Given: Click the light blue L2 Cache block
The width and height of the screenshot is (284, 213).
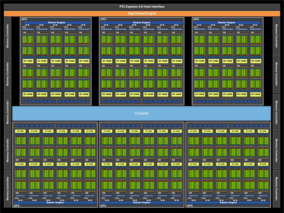Looking at the screenshot, I should pyautogui.click(x=141, y=113).
